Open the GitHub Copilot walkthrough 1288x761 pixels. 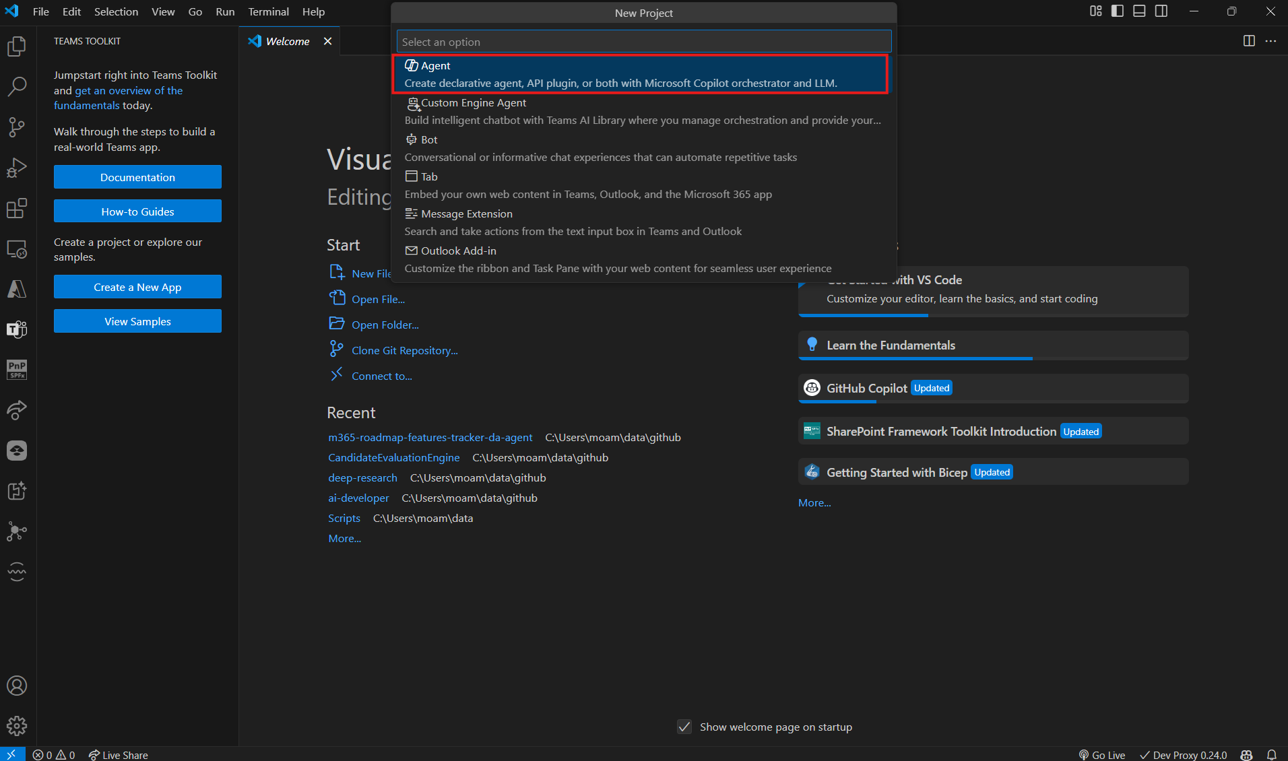(x=993, y=389)
